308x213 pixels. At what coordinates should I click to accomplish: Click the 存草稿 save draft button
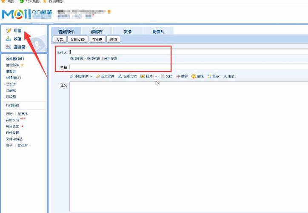pyautogui.click(x=97, y=39)
